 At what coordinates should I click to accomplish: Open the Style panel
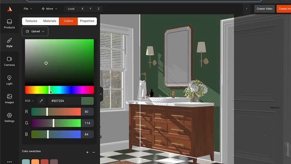point(9,42)
